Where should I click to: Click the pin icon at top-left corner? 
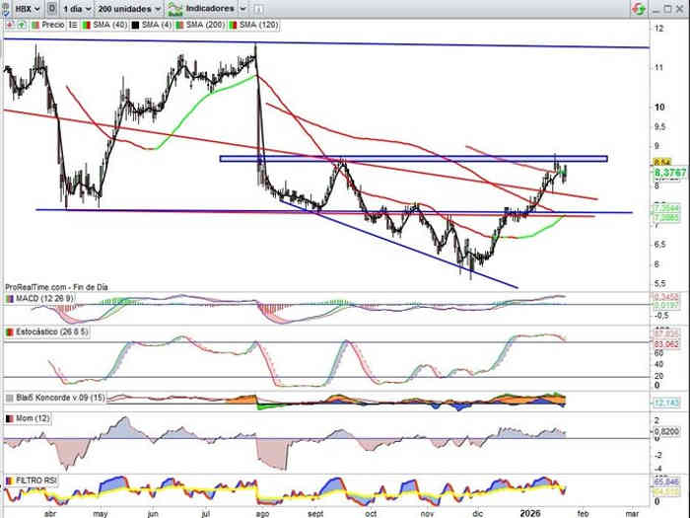(5, 9)
